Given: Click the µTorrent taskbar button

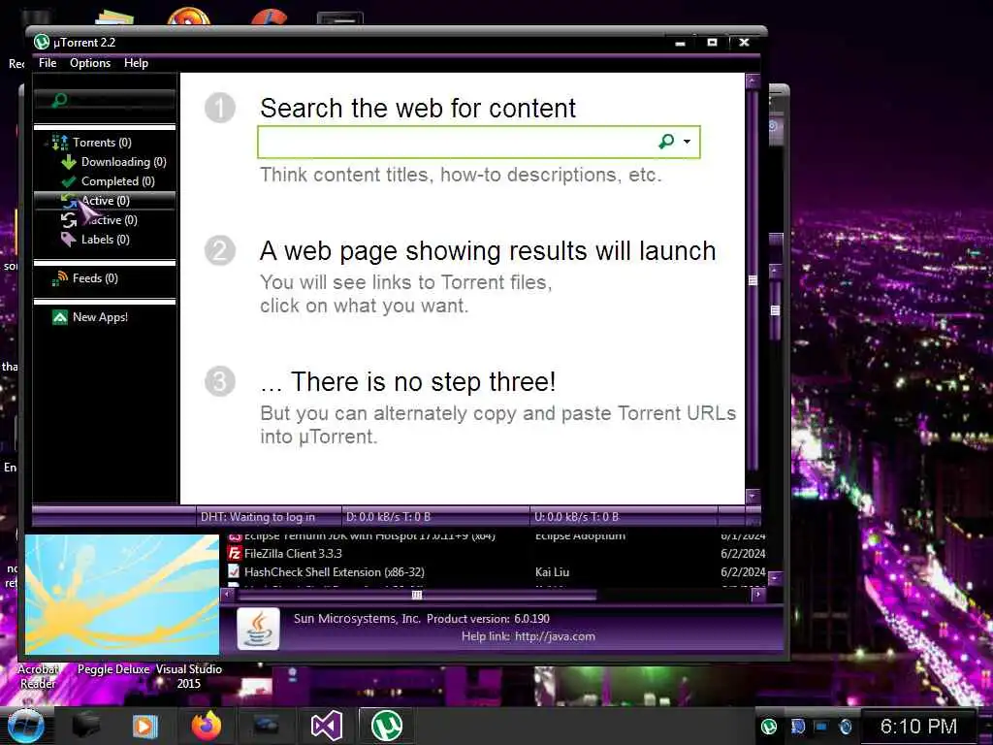Looking at the screenshot, I should [x=386, y=726].
